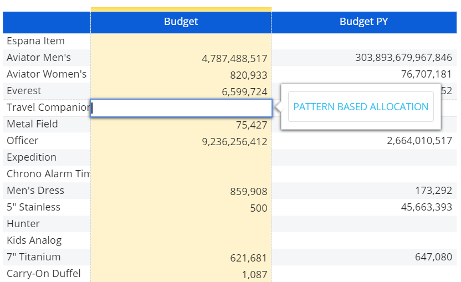Click the Espana Item row label

[x=35, y=41]
